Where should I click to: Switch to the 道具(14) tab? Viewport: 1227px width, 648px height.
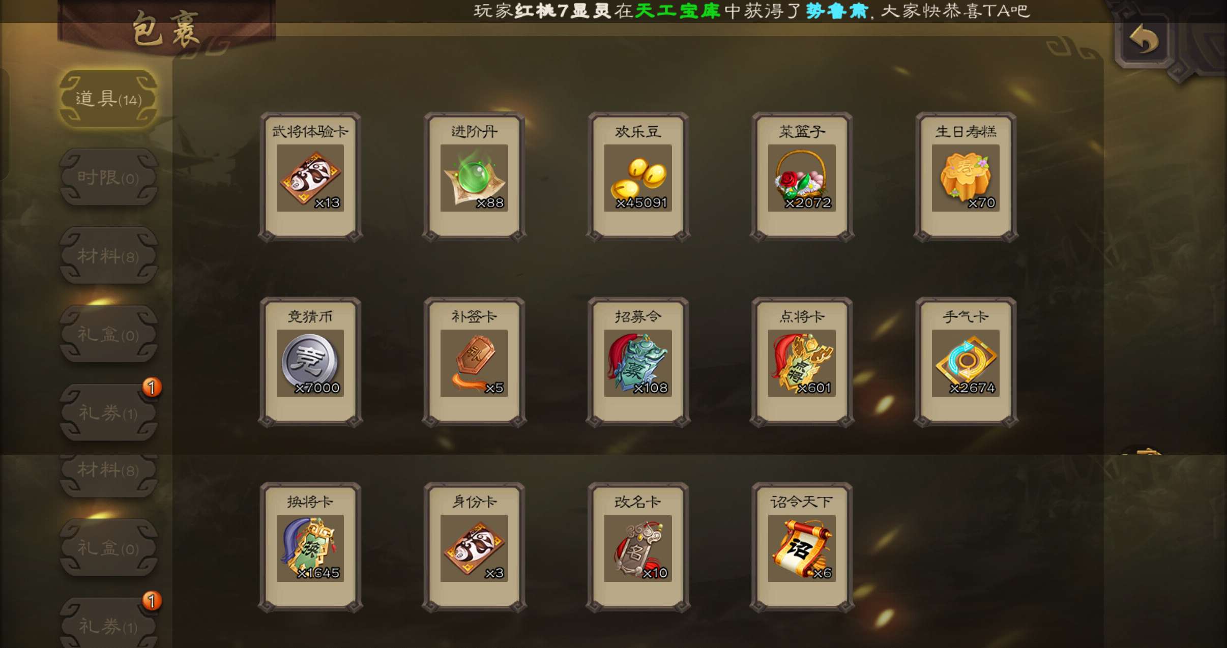[x=108, y=99]
